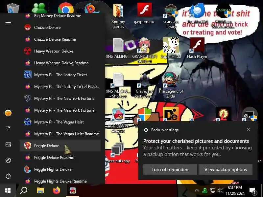Screen dimensions: 263x197
Task: Click the user account avatar in Start
Action: point(8,113)
